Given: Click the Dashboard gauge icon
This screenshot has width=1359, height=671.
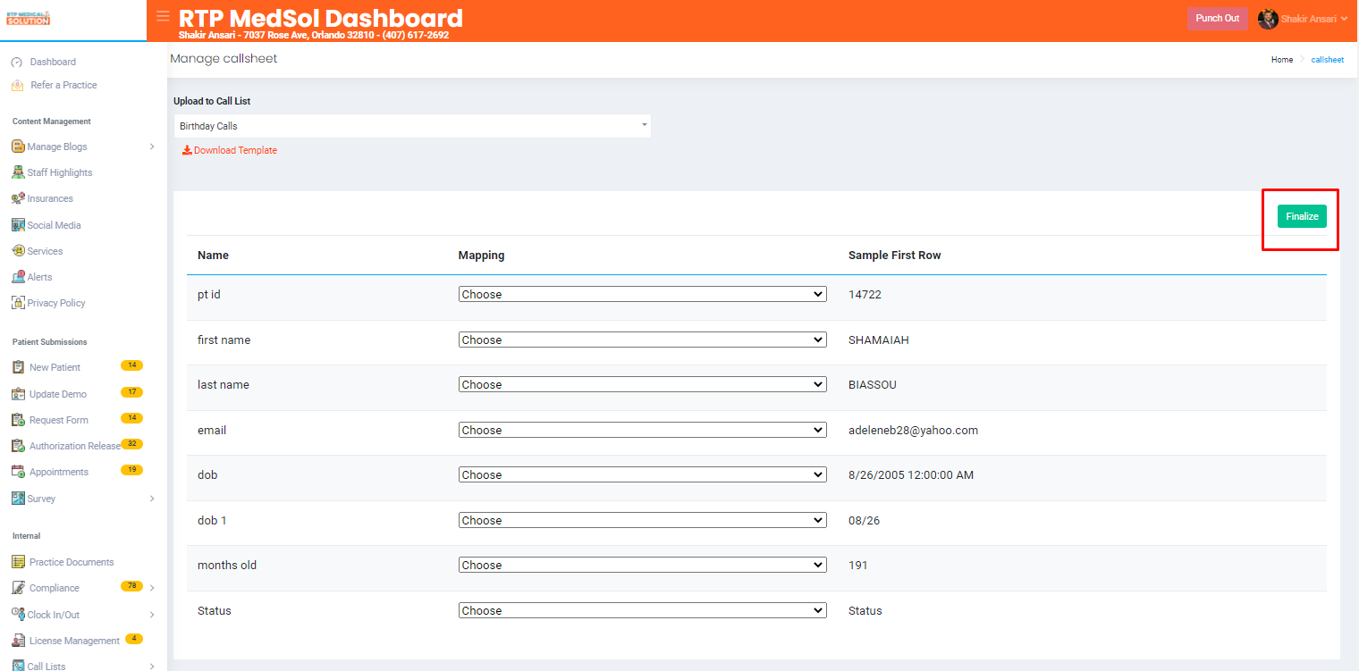Looking at the screenshot, I should click(x=16, y=63).
